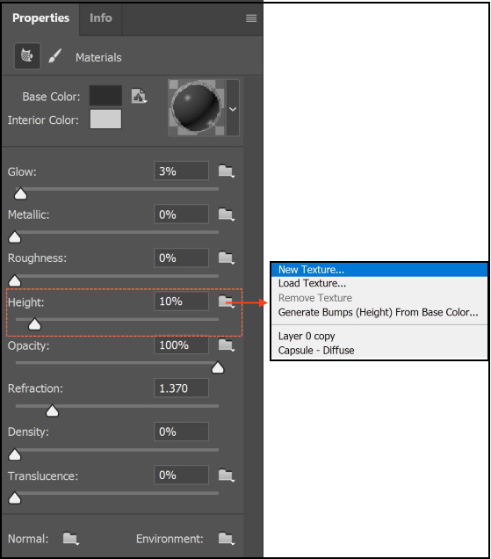Select Generate Bumps (Height) From Base Color
Screen dimensions: 491x559
tap(379, 312)
